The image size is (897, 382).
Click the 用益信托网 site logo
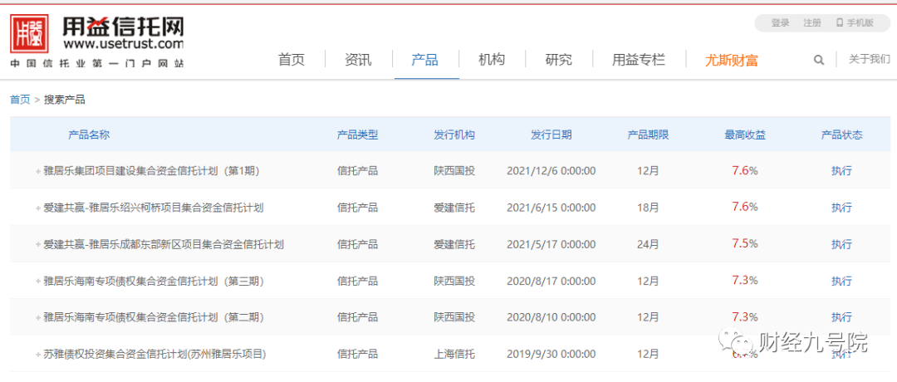(97, 40)
